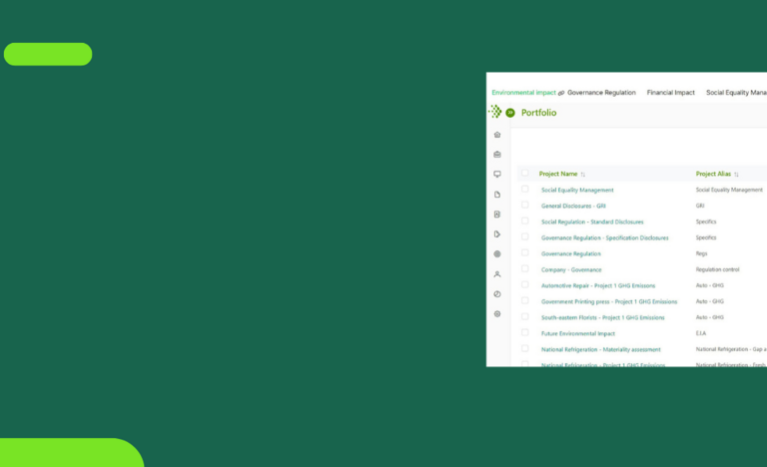Screen dimensions: 767x467
Task: Switch to the Governance Regulation tab
Action: point(601,93)
